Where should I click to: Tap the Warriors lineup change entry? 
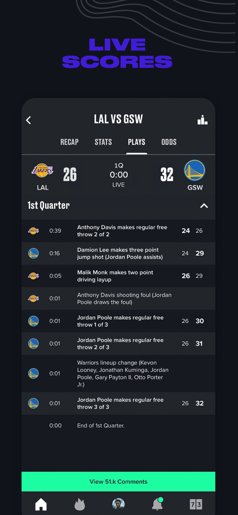[118, 373]
